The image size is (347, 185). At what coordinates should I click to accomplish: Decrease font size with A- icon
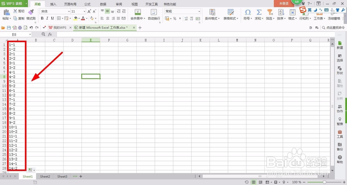click(x=94, y=11)
